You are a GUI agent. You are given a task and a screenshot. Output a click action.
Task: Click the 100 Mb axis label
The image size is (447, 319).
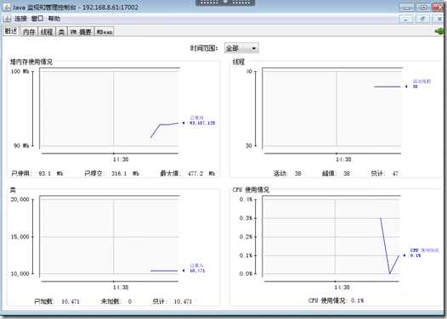point(20,71)
